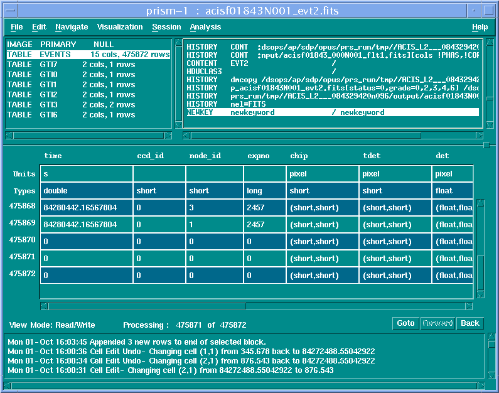Click the expno cell in row 475869
This screenshot has width=499, height=393.
click(266, 225)
